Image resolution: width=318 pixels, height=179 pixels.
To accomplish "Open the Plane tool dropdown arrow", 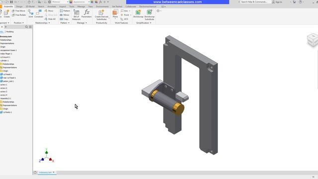I will [x=115, y=19].
